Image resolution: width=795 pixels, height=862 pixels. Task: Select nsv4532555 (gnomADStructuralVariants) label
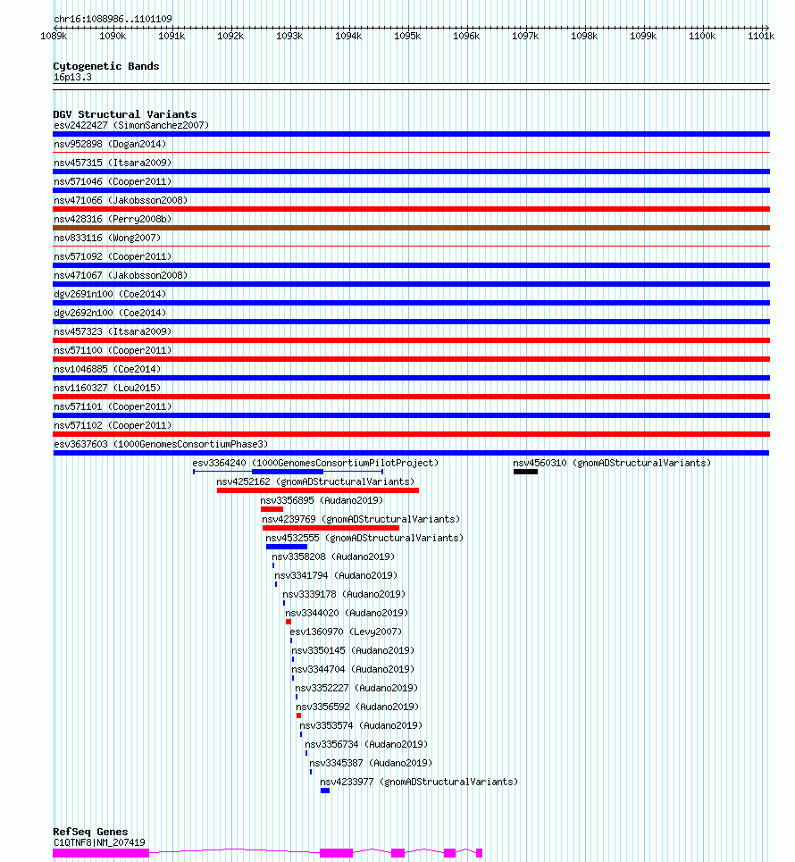(x=364, y=538)
